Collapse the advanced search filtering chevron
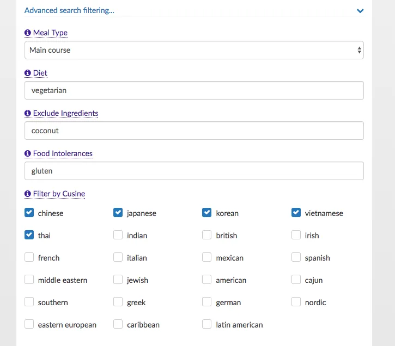The image size is (395, 346). pyautogui.click(x=360, y=10)
